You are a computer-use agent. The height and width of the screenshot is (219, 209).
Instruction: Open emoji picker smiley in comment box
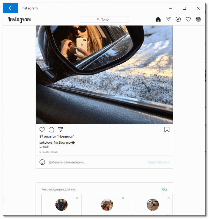[42, 162]
